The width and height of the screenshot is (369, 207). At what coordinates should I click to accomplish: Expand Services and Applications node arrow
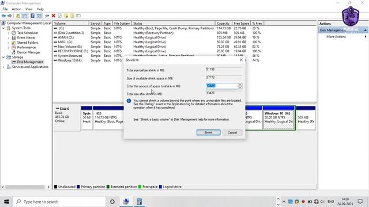point(3,67)
